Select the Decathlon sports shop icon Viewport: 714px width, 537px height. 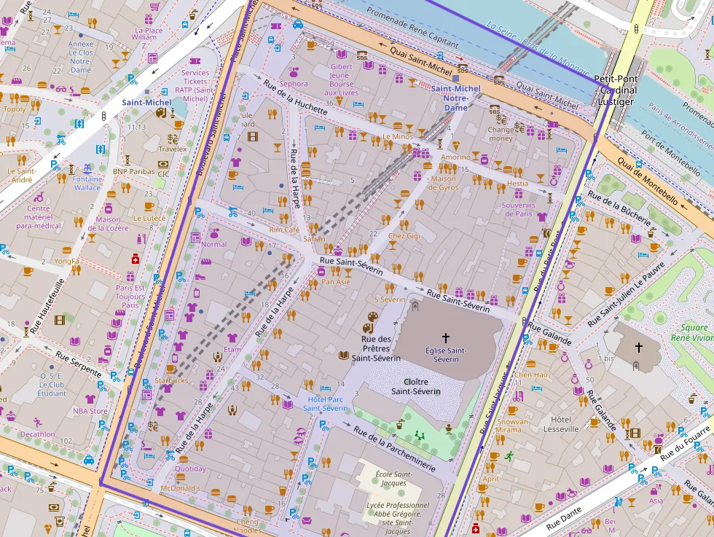37,423
